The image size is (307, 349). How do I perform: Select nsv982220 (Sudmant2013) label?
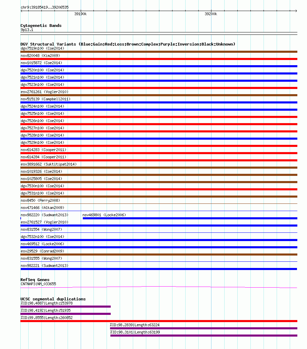pos(44,215)
